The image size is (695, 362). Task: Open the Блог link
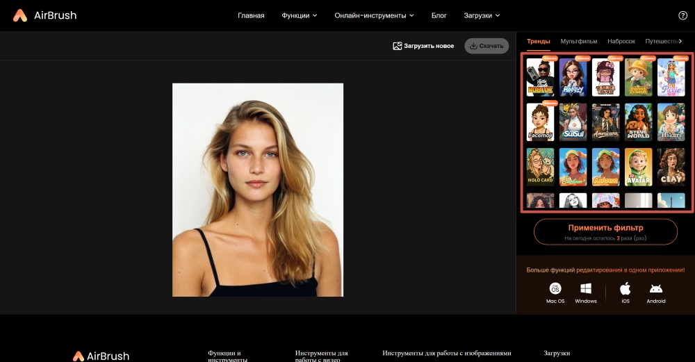[439, 15]
